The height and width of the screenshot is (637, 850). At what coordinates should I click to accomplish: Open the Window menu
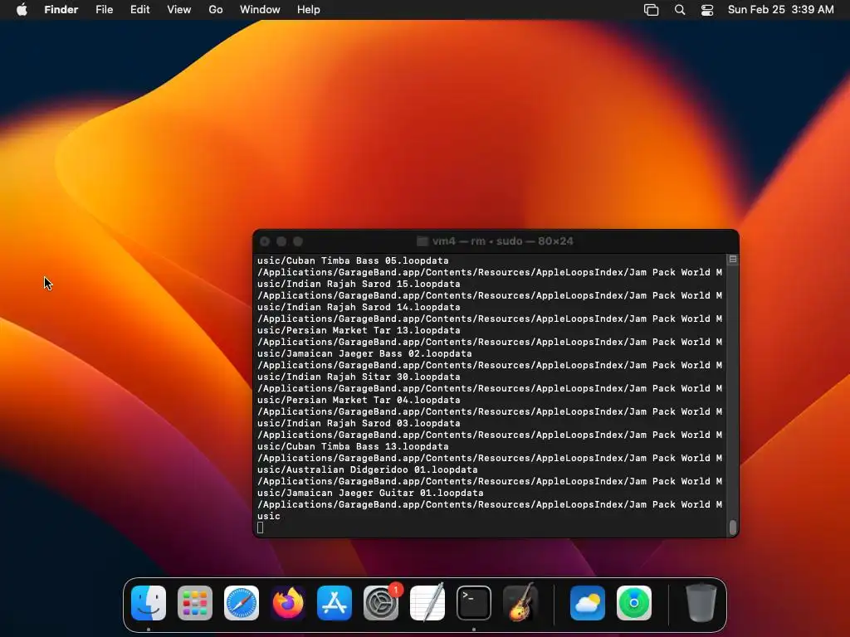260,10
